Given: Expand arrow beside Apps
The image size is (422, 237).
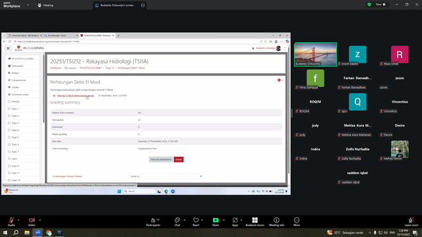Looking at the screenshot, I should coord(241,220).
